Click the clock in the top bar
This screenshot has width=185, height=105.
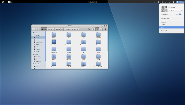coord(92,2)
